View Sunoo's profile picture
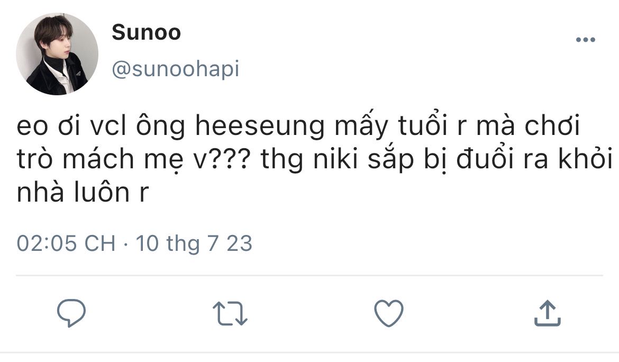The height and width of the screenshot is (362, 619). point(57,54)
